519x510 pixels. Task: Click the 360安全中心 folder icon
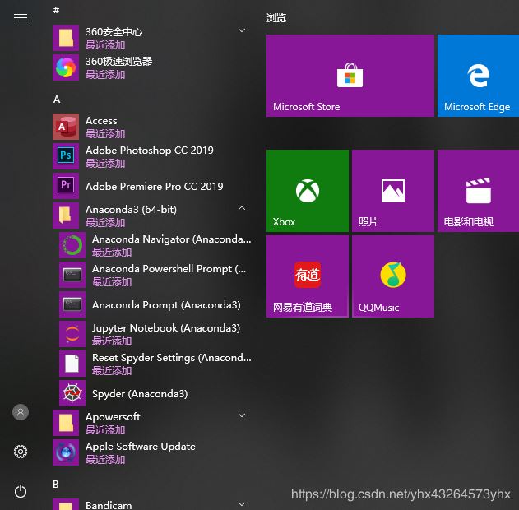[x=66, y=38]
